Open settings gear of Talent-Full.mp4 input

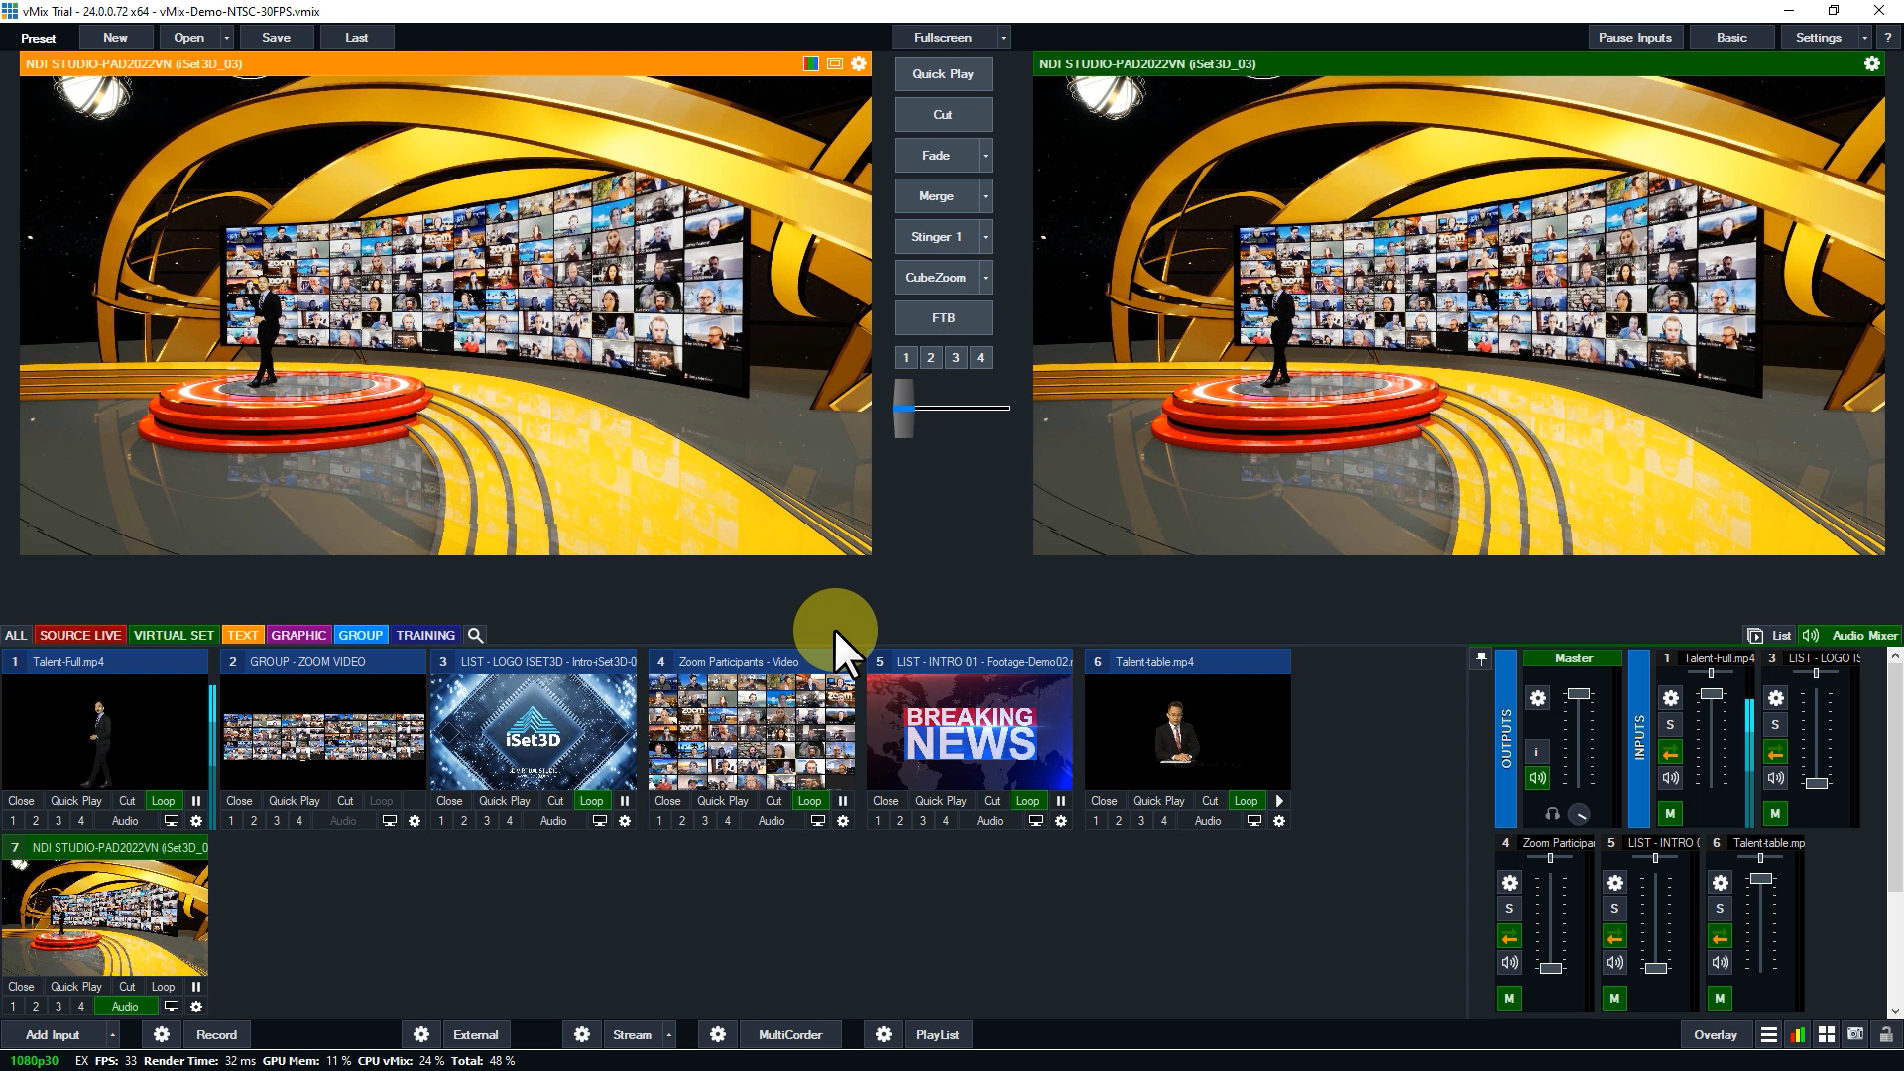(x=196, y=821)
